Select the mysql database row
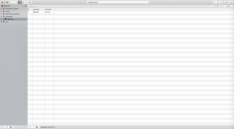The height and width of the screenshot is (129, 234). [x=14, y=11]
